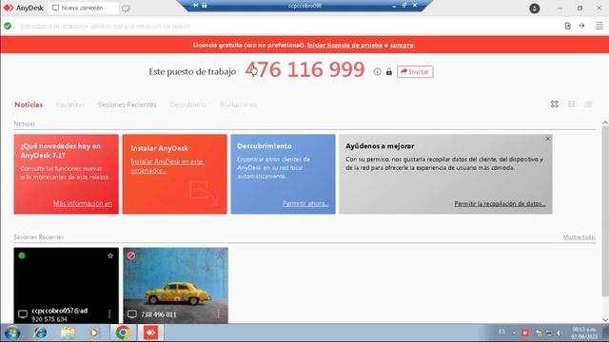Click the lock icon beside the workstation ID
Viewport: 609px width, 342px height.
pos(389,72)
